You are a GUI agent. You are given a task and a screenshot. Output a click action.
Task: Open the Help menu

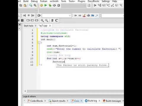(114, 1)
